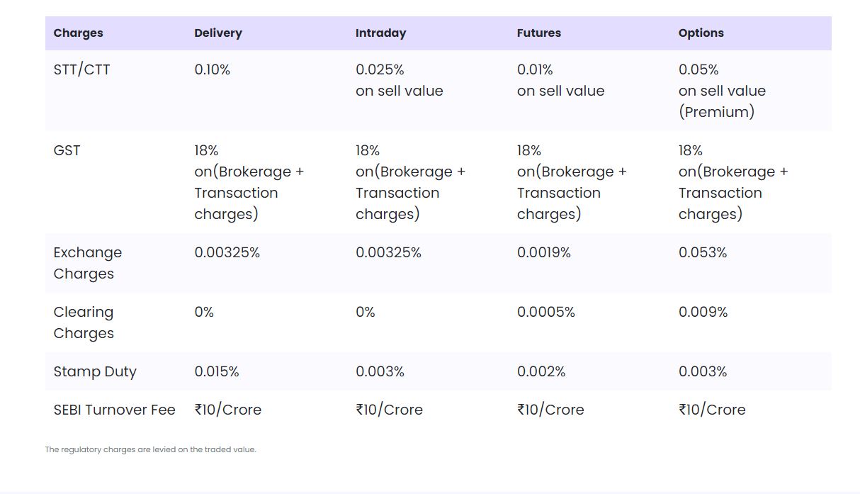Click the Charges column header
The width and height of the screenshot is (860, 494).
[x=78, y=33]
